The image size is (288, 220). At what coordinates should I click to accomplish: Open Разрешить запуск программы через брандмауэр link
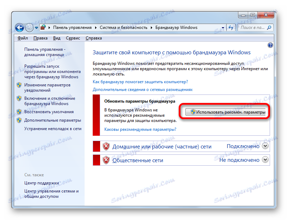[53, 72]
